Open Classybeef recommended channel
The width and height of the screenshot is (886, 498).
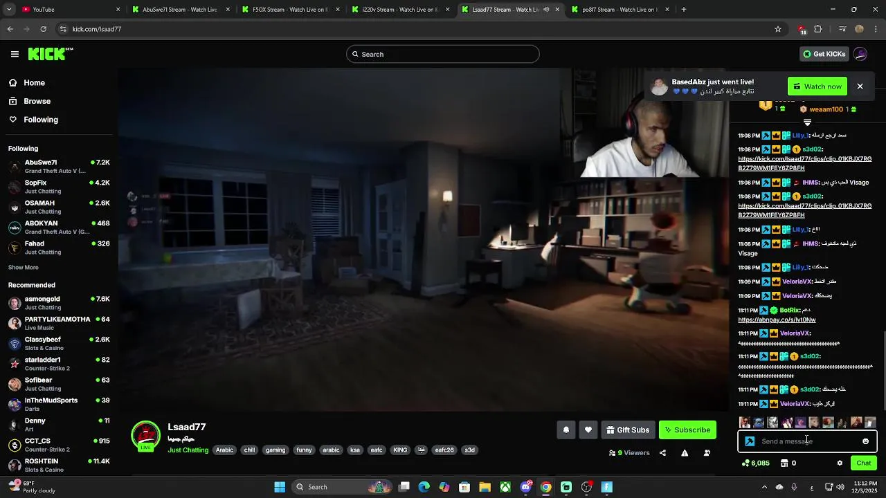pyautogui.click(x=59, y=343)
